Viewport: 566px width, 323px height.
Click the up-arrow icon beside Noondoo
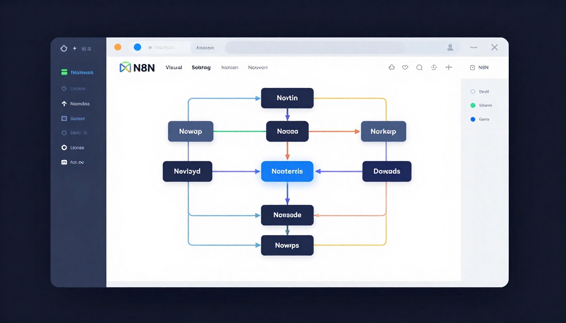pos(64,103)
